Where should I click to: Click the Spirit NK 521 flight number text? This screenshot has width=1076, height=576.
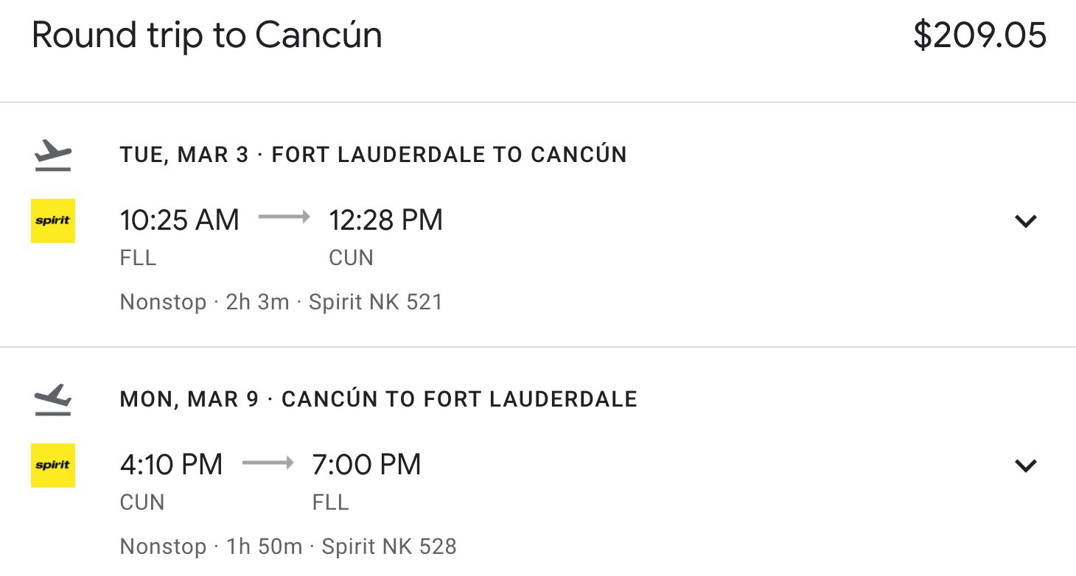(x=376, y=302)
